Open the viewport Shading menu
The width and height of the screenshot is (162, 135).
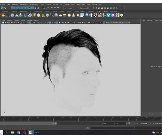point(9,20)
